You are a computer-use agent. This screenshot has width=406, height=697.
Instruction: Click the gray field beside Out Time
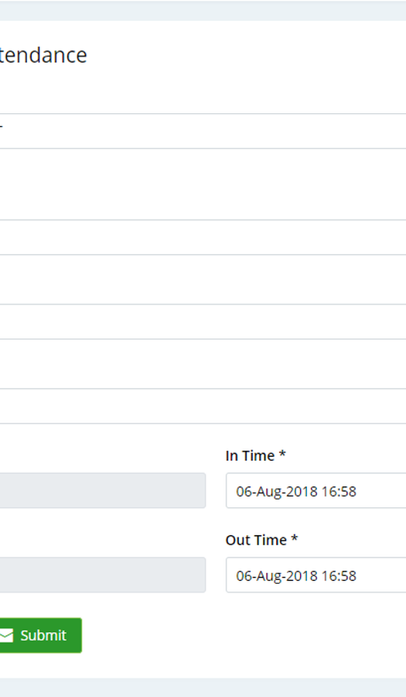coord(103,575)
